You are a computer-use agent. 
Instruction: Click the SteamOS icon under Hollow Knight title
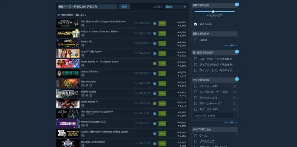click(x=91, y=95)
